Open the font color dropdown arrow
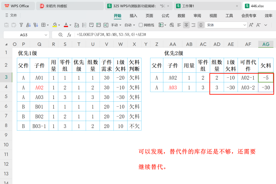Viewport: 276px width, 184px height. click(x=70, y=25)
